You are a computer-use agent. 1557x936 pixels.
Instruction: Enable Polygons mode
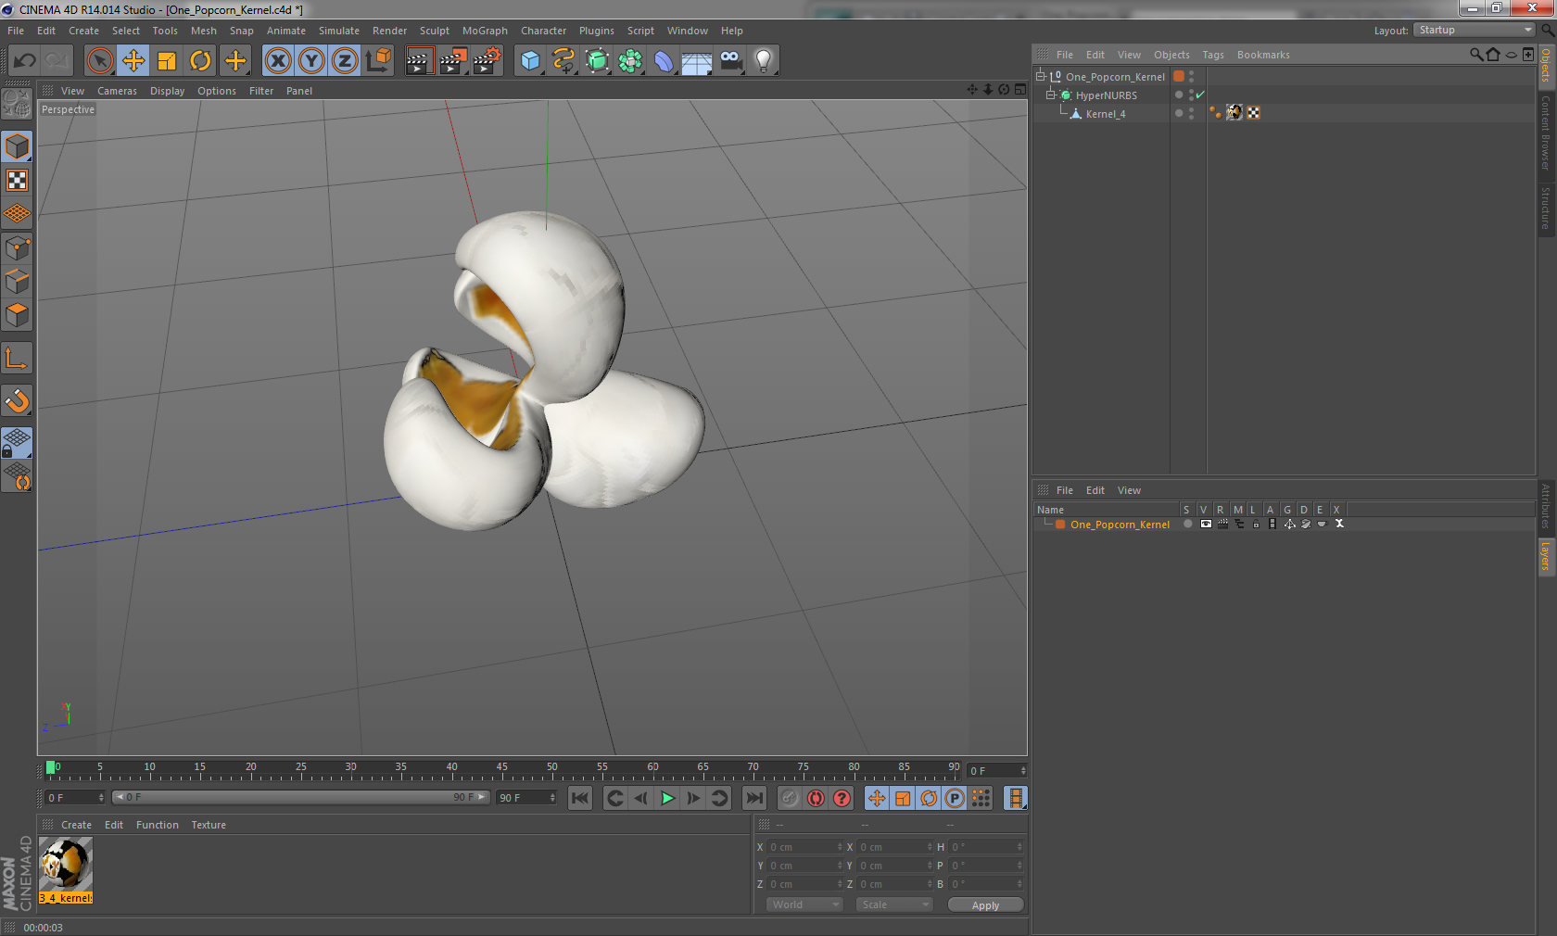17,315
